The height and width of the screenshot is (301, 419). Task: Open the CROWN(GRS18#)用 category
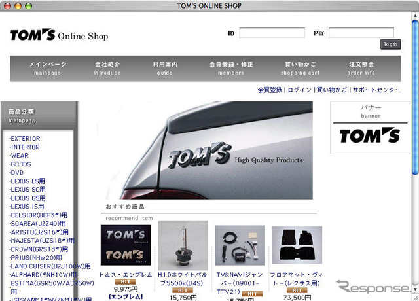39,249
